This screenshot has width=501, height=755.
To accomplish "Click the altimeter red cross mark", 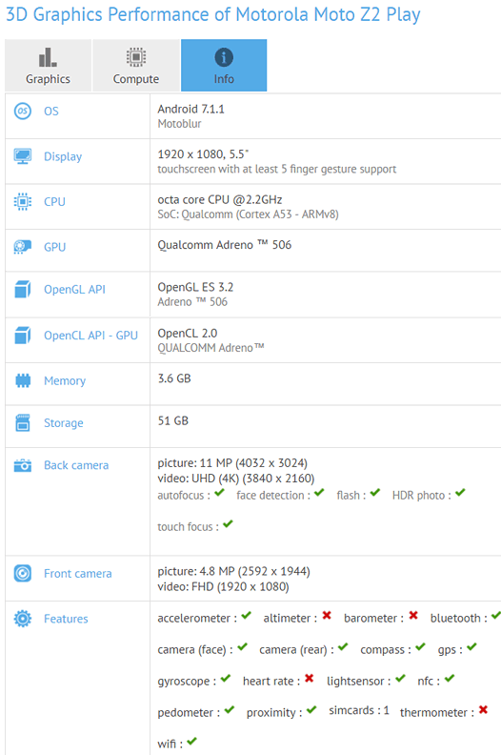I will [x=327, y=616].
